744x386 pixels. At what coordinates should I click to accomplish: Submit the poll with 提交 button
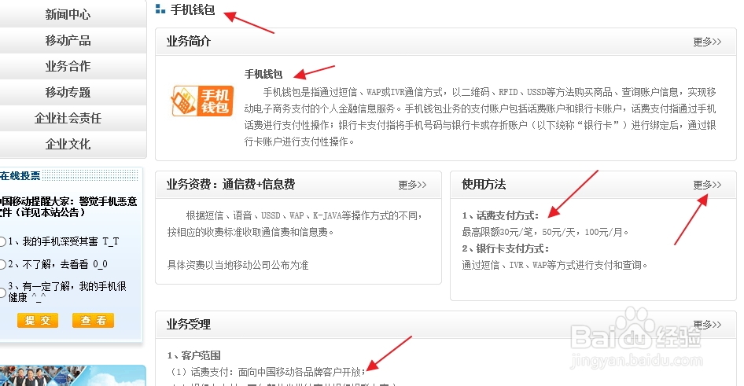pos(38,321)
